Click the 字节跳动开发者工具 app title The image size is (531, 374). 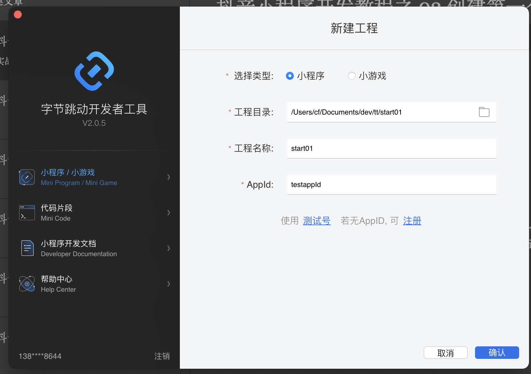(94, 109)
